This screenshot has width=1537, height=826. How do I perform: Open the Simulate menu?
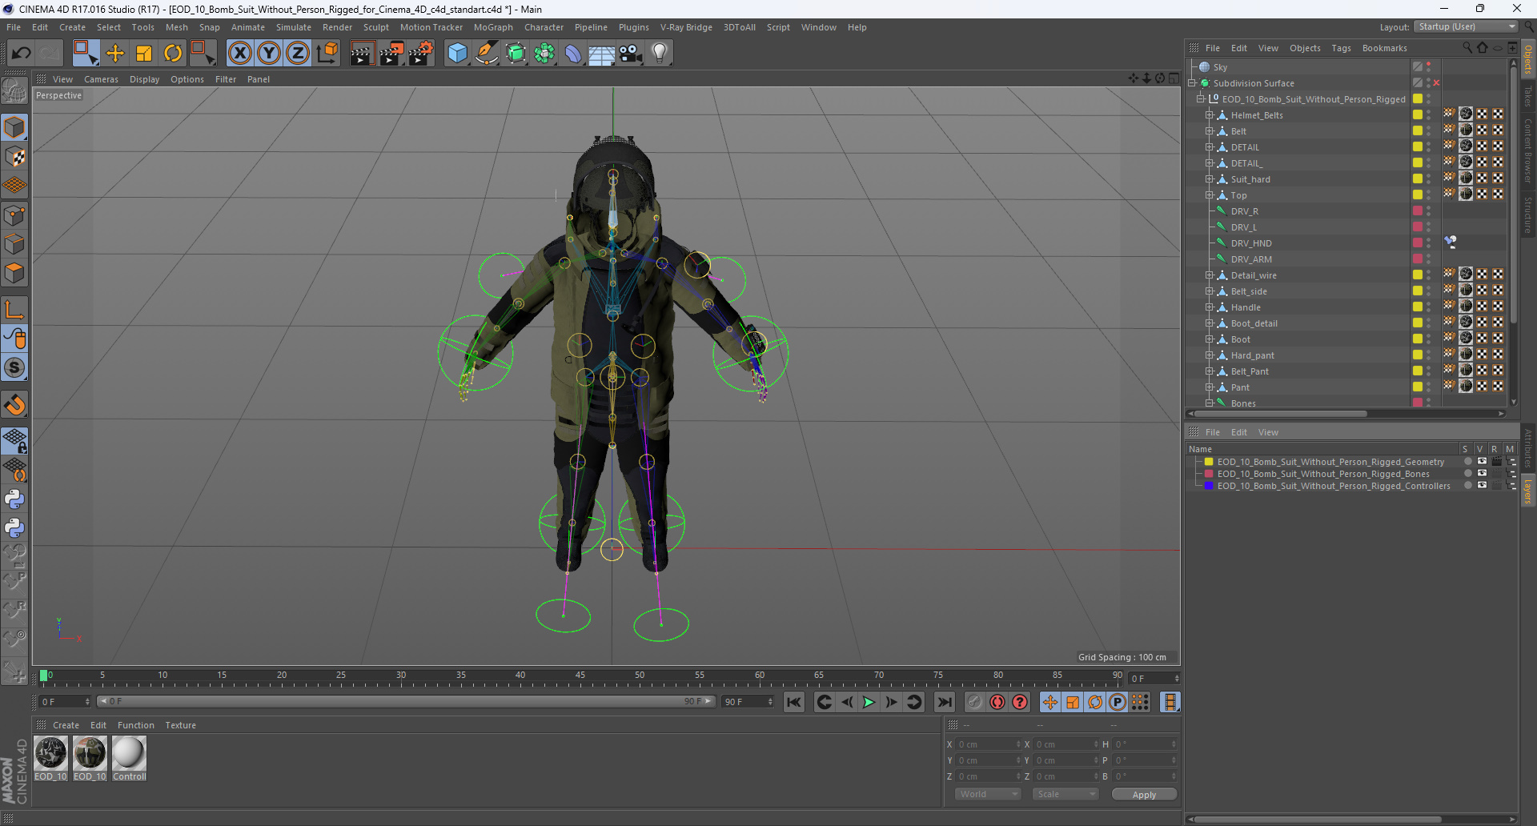tap(294, 27)
